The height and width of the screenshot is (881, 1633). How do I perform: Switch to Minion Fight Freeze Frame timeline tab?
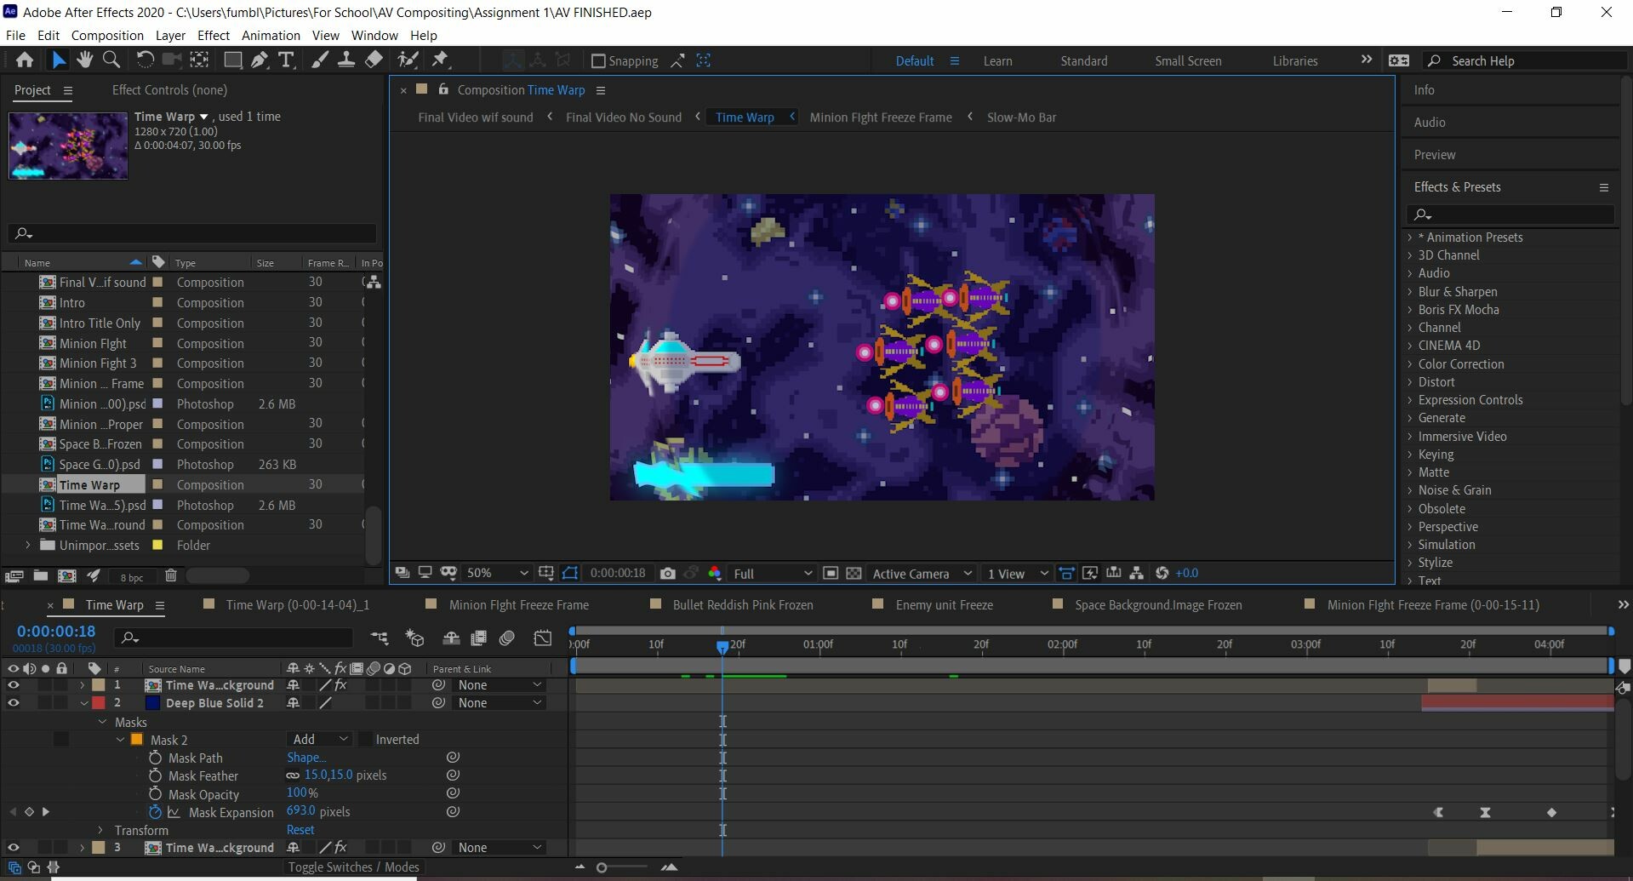(x=518, y=604)
